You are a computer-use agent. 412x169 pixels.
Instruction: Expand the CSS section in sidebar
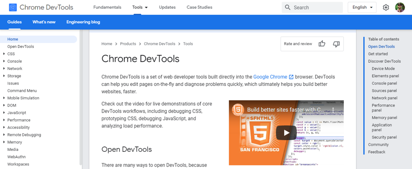click(x=4, y=54)
